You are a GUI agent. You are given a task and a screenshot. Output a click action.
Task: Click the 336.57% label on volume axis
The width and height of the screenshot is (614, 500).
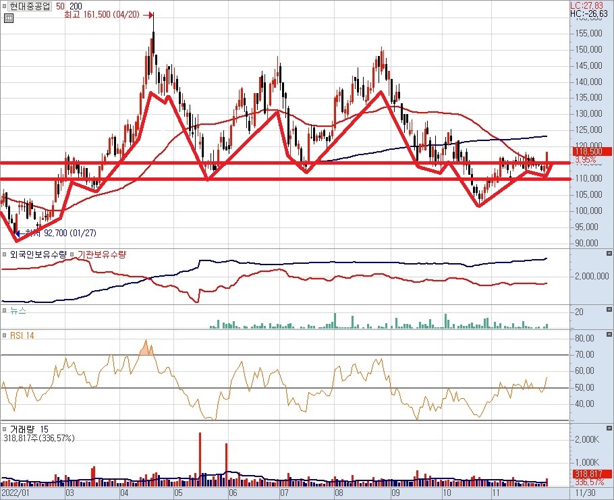point(589,482)
